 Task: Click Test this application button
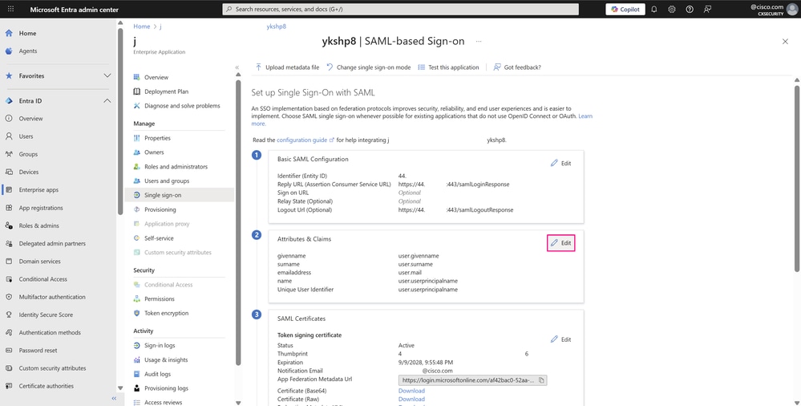448,67
